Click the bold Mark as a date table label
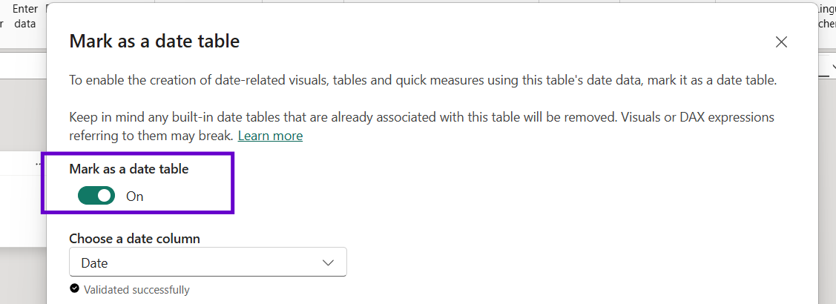The image size is (836, 304). coord(129,169)
